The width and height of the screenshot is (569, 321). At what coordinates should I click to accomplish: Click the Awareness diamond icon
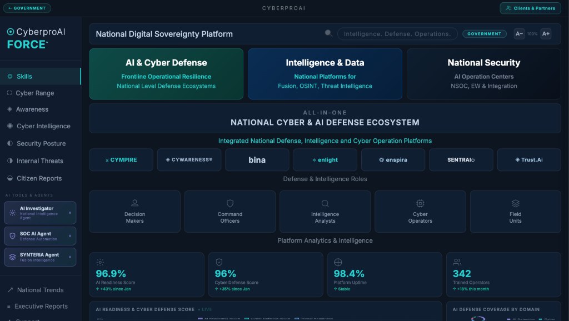pos(10,109)
